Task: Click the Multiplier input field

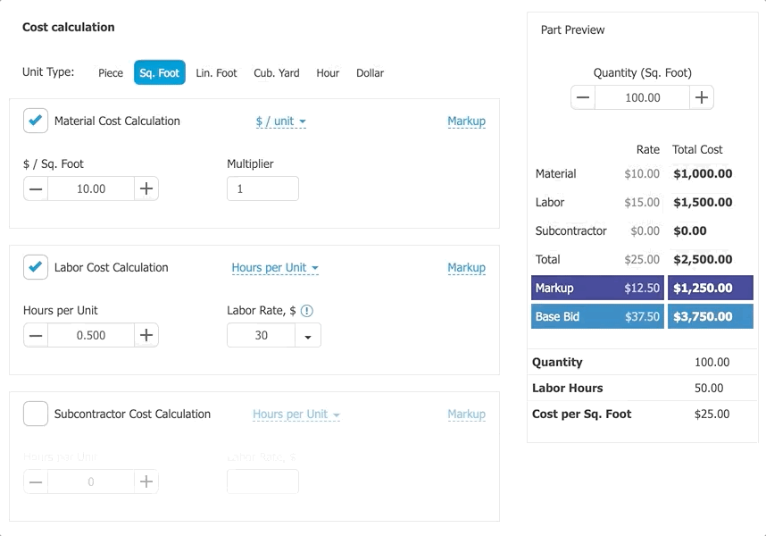Action: (x=262, y=188)
